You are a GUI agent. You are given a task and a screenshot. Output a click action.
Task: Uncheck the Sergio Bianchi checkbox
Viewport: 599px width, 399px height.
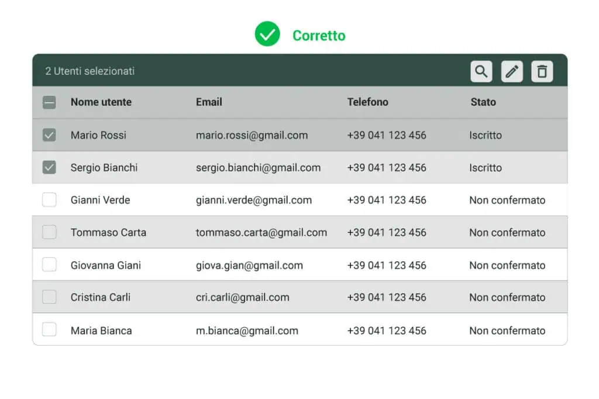click(49, 168)
